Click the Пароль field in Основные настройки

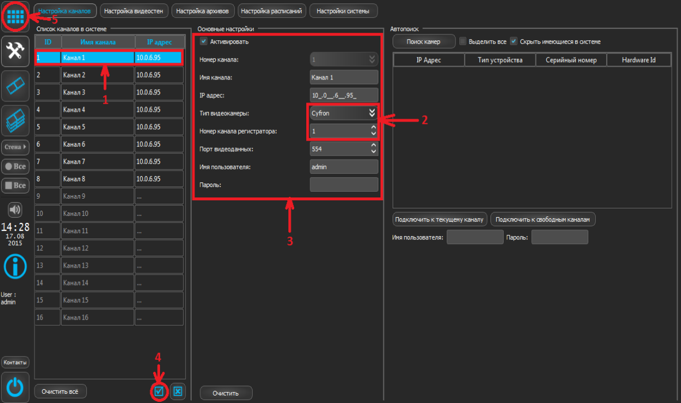344,185
